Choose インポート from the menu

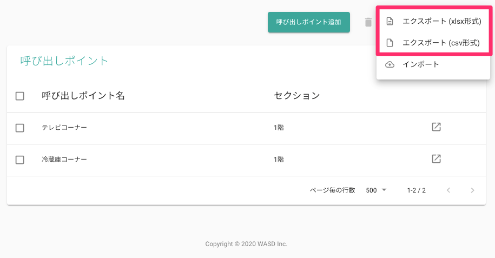433,64
